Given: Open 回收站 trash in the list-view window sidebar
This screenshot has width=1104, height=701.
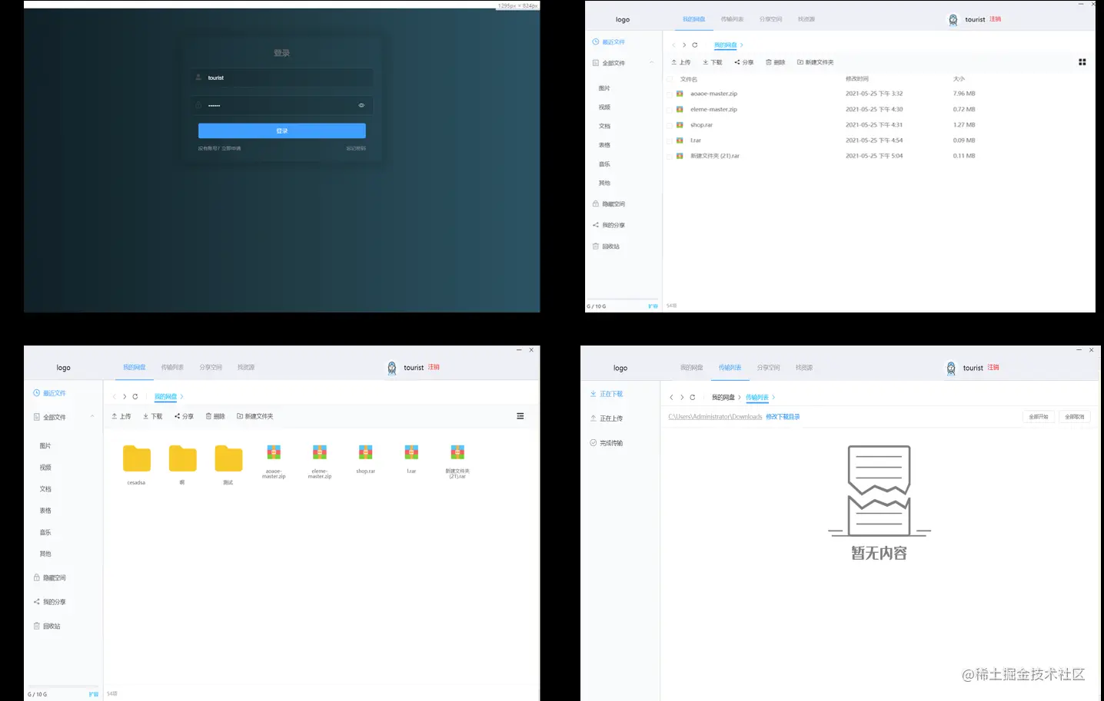Looking at the screenshot, I should [x=607, y=246].
